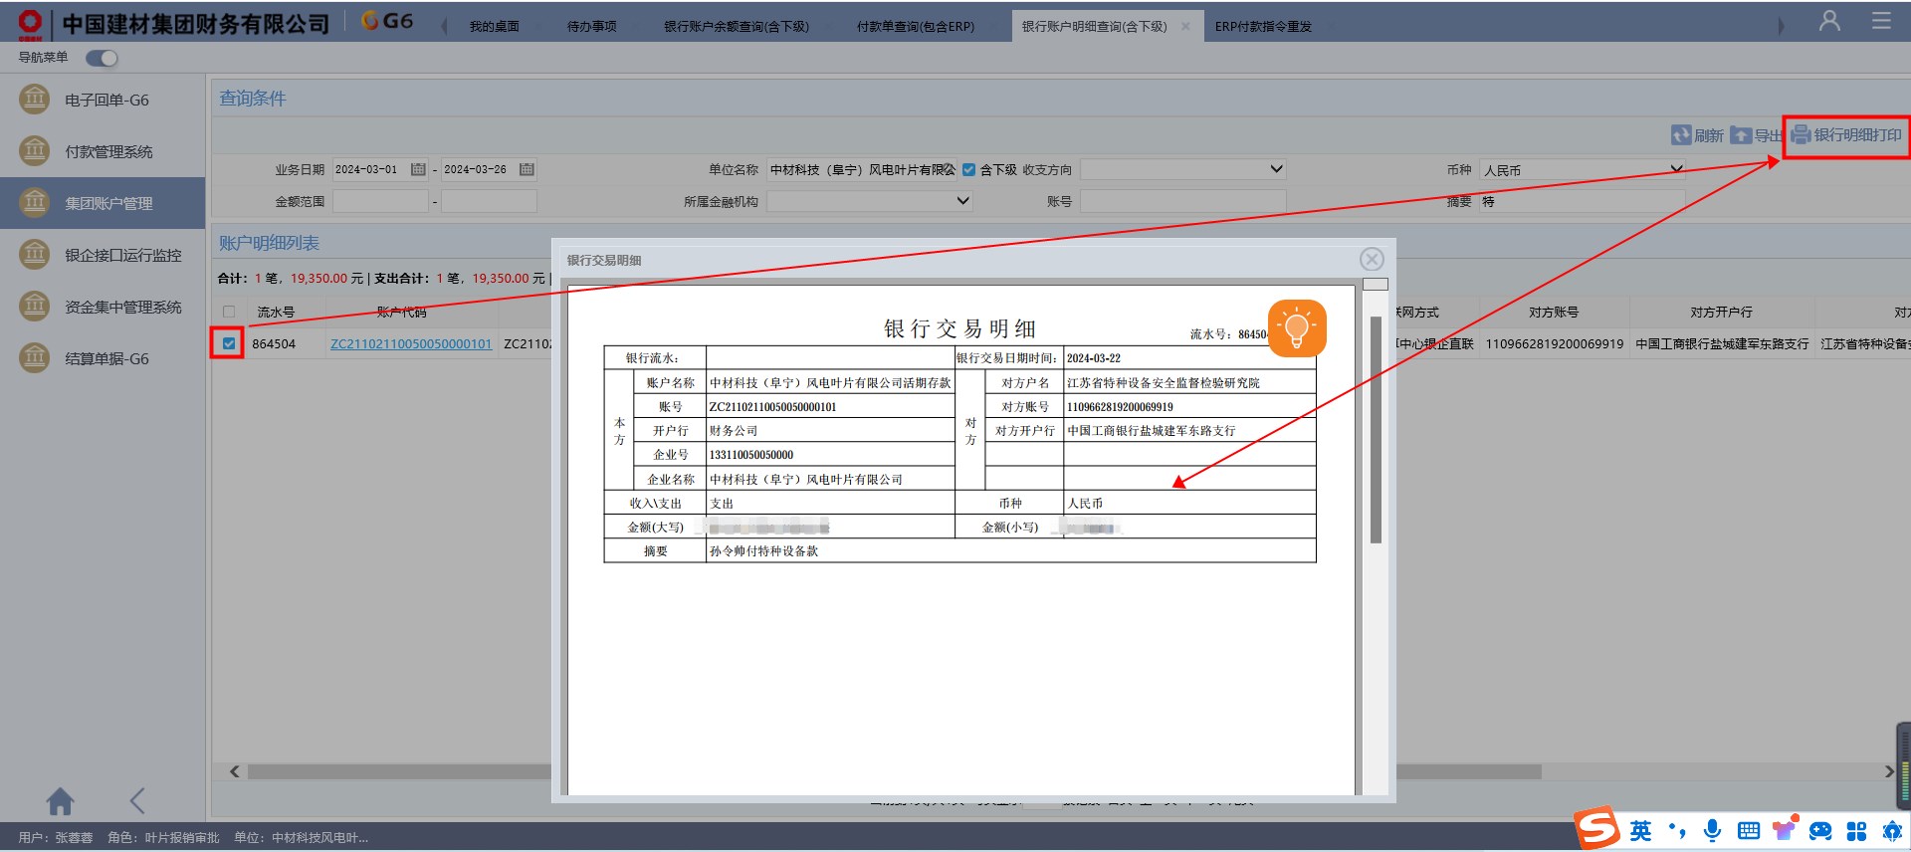Click Sogou input method S logo

1596,828
